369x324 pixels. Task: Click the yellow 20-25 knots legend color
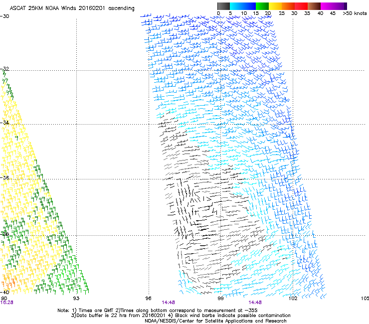275,6
